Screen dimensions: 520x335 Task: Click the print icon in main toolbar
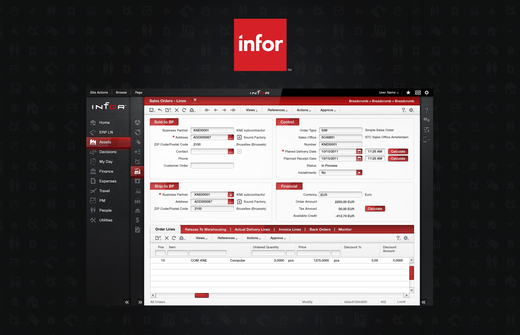click(x=192, y=110)
